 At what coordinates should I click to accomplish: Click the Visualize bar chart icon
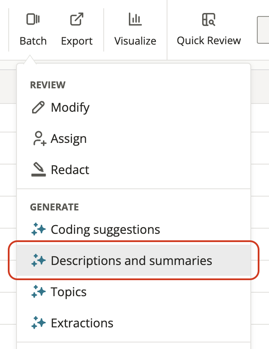pyautogui.click(x=135, y=19)
